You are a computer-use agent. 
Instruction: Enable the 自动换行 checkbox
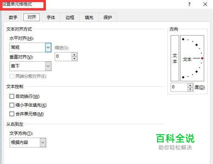(12, 96)
